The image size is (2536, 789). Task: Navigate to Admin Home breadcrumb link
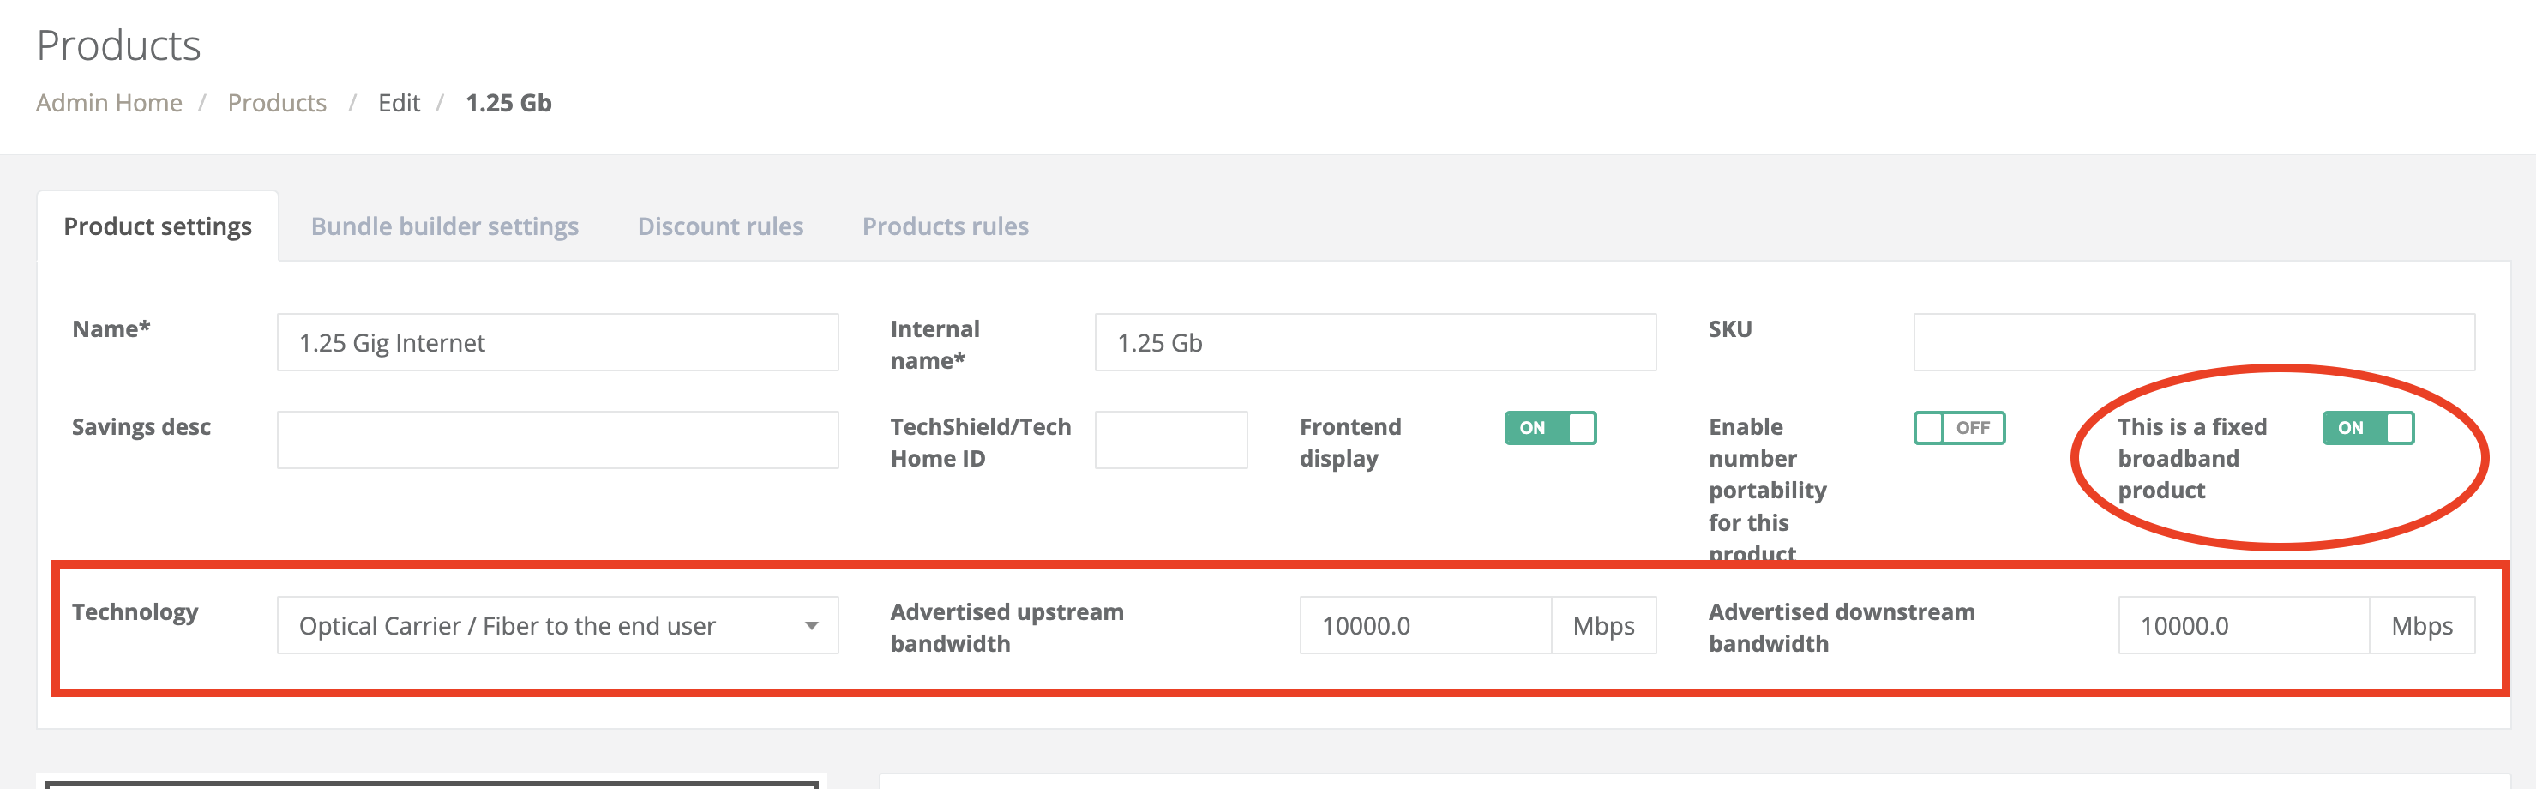click(x=109, y=104)
